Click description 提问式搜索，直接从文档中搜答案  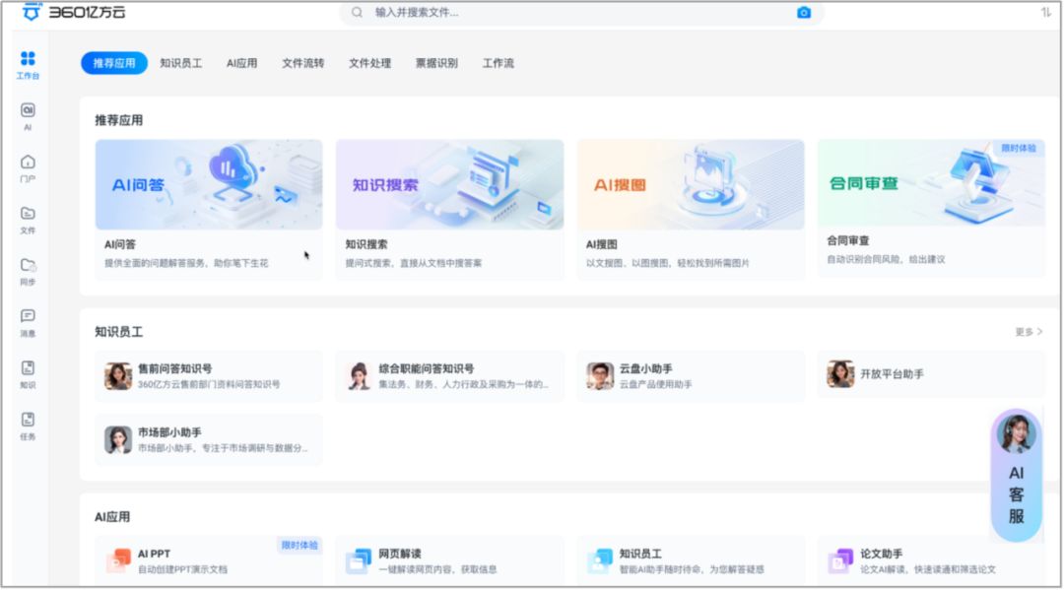tap(413, 263)
